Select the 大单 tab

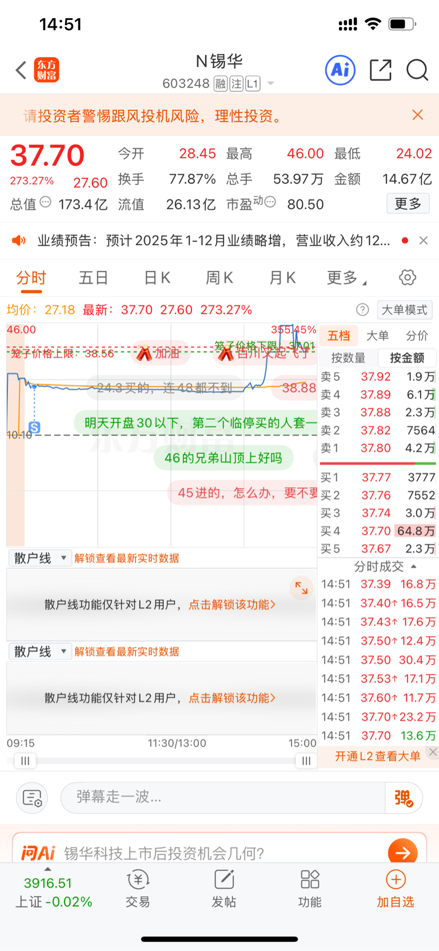point(377,336)
